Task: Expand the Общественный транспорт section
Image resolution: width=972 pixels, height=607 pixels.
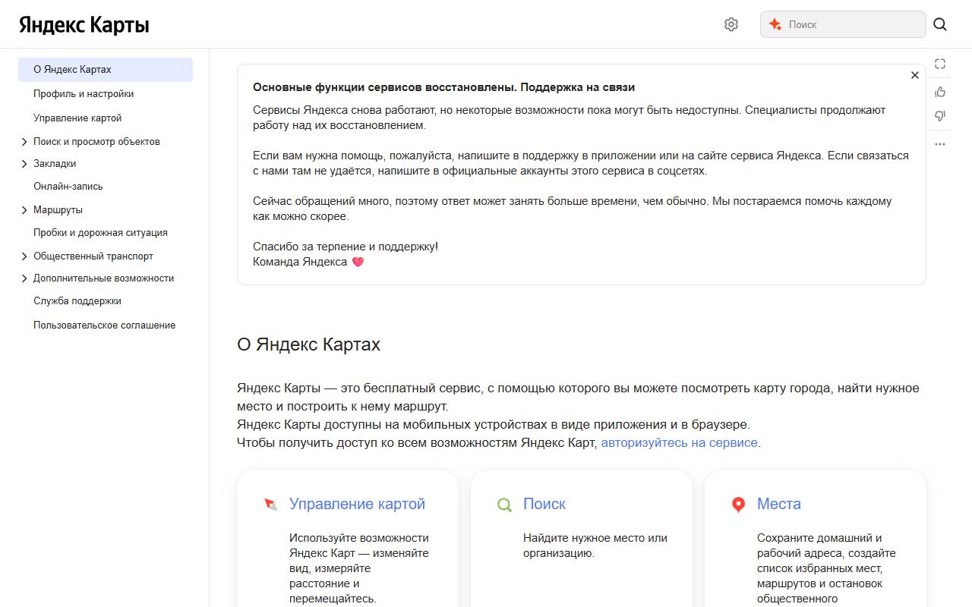Action: click(x=25, y=256)
